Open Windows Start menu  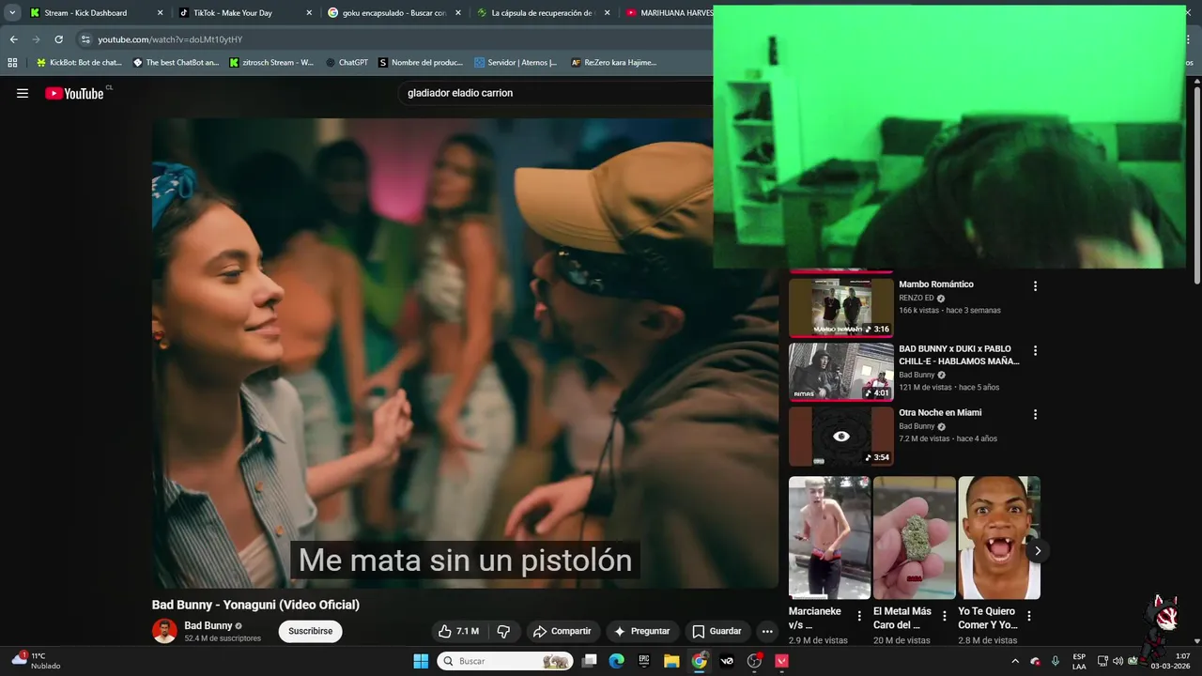pyautogui.click(x=421, y=661)
